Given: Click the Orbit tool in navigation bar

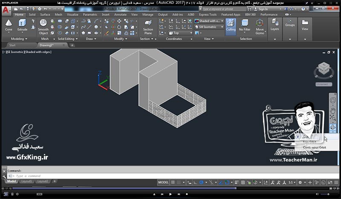Looking at the screenshot, I should click(x=333, y=127).
